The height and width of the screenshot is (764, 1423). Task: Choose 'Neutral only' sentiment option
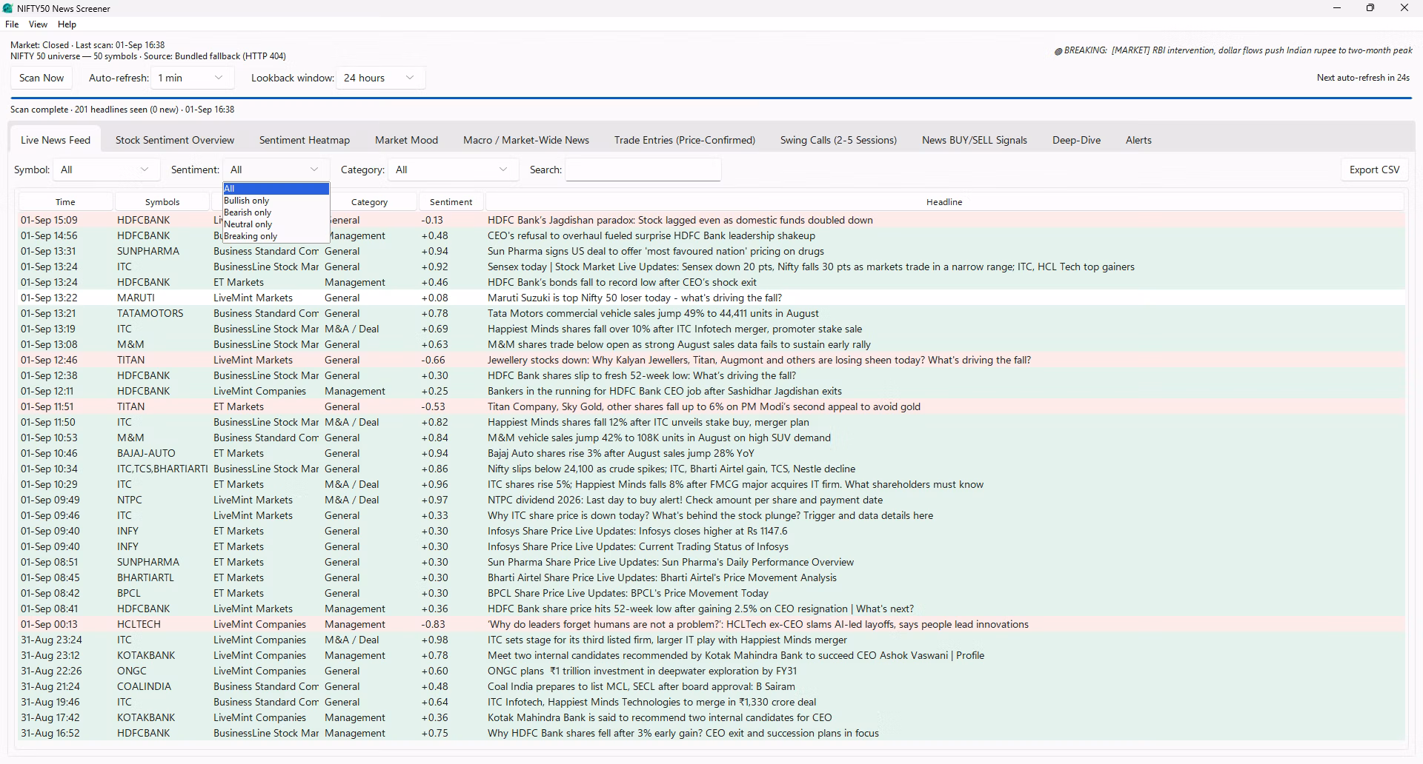point(276,224)
